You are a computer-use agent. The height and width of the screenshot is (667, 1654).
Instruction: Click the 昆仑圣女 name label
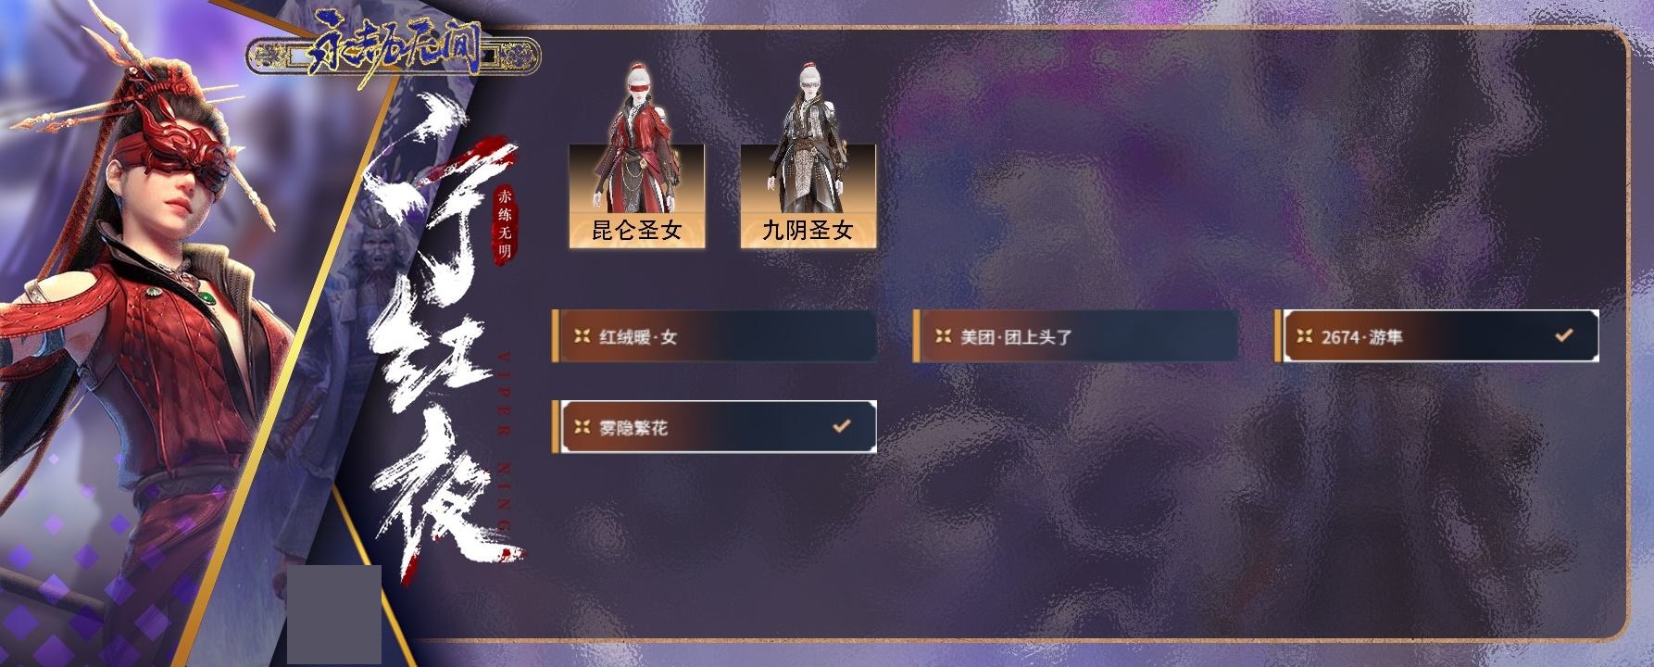tap(637, 231)
